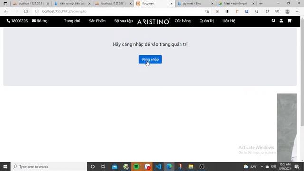Open Task View in taskbar
Image resolution: width=304 pixels, height=171 pixels.
[x=103, y=167]
